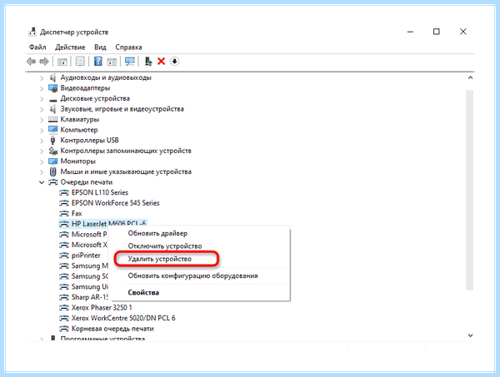Viewport: 500px width, 377px height.
Task: Expand the Компьютер category
Action: 42,130
